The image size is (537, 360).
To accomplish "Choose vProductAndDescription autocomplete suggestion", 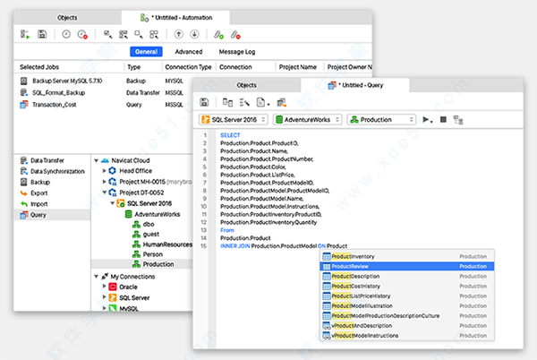I will pyautogui.click(x=407, y=325).
